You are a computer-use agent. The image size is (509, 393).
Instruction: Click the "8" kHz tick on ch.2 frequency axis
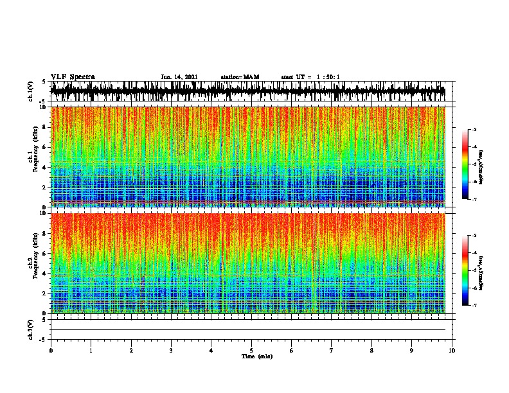pyautogui.click(x=45, y=234)
